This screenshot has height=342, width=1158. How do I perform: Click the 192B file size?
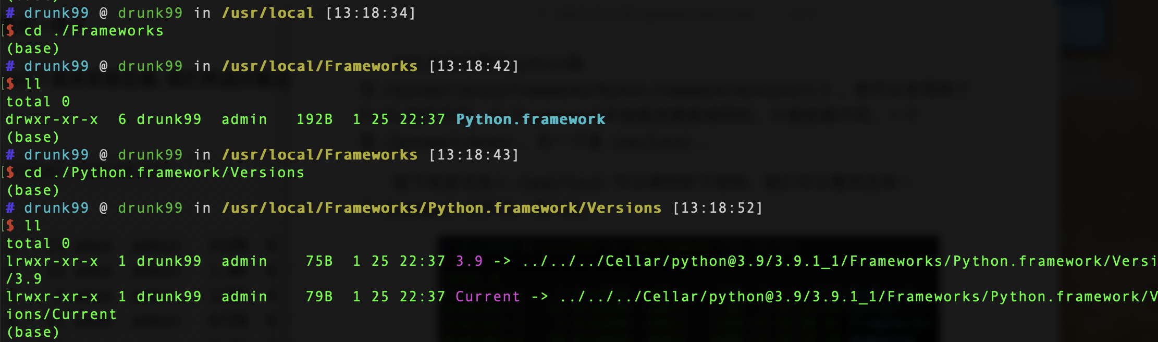tap(314, 119)
